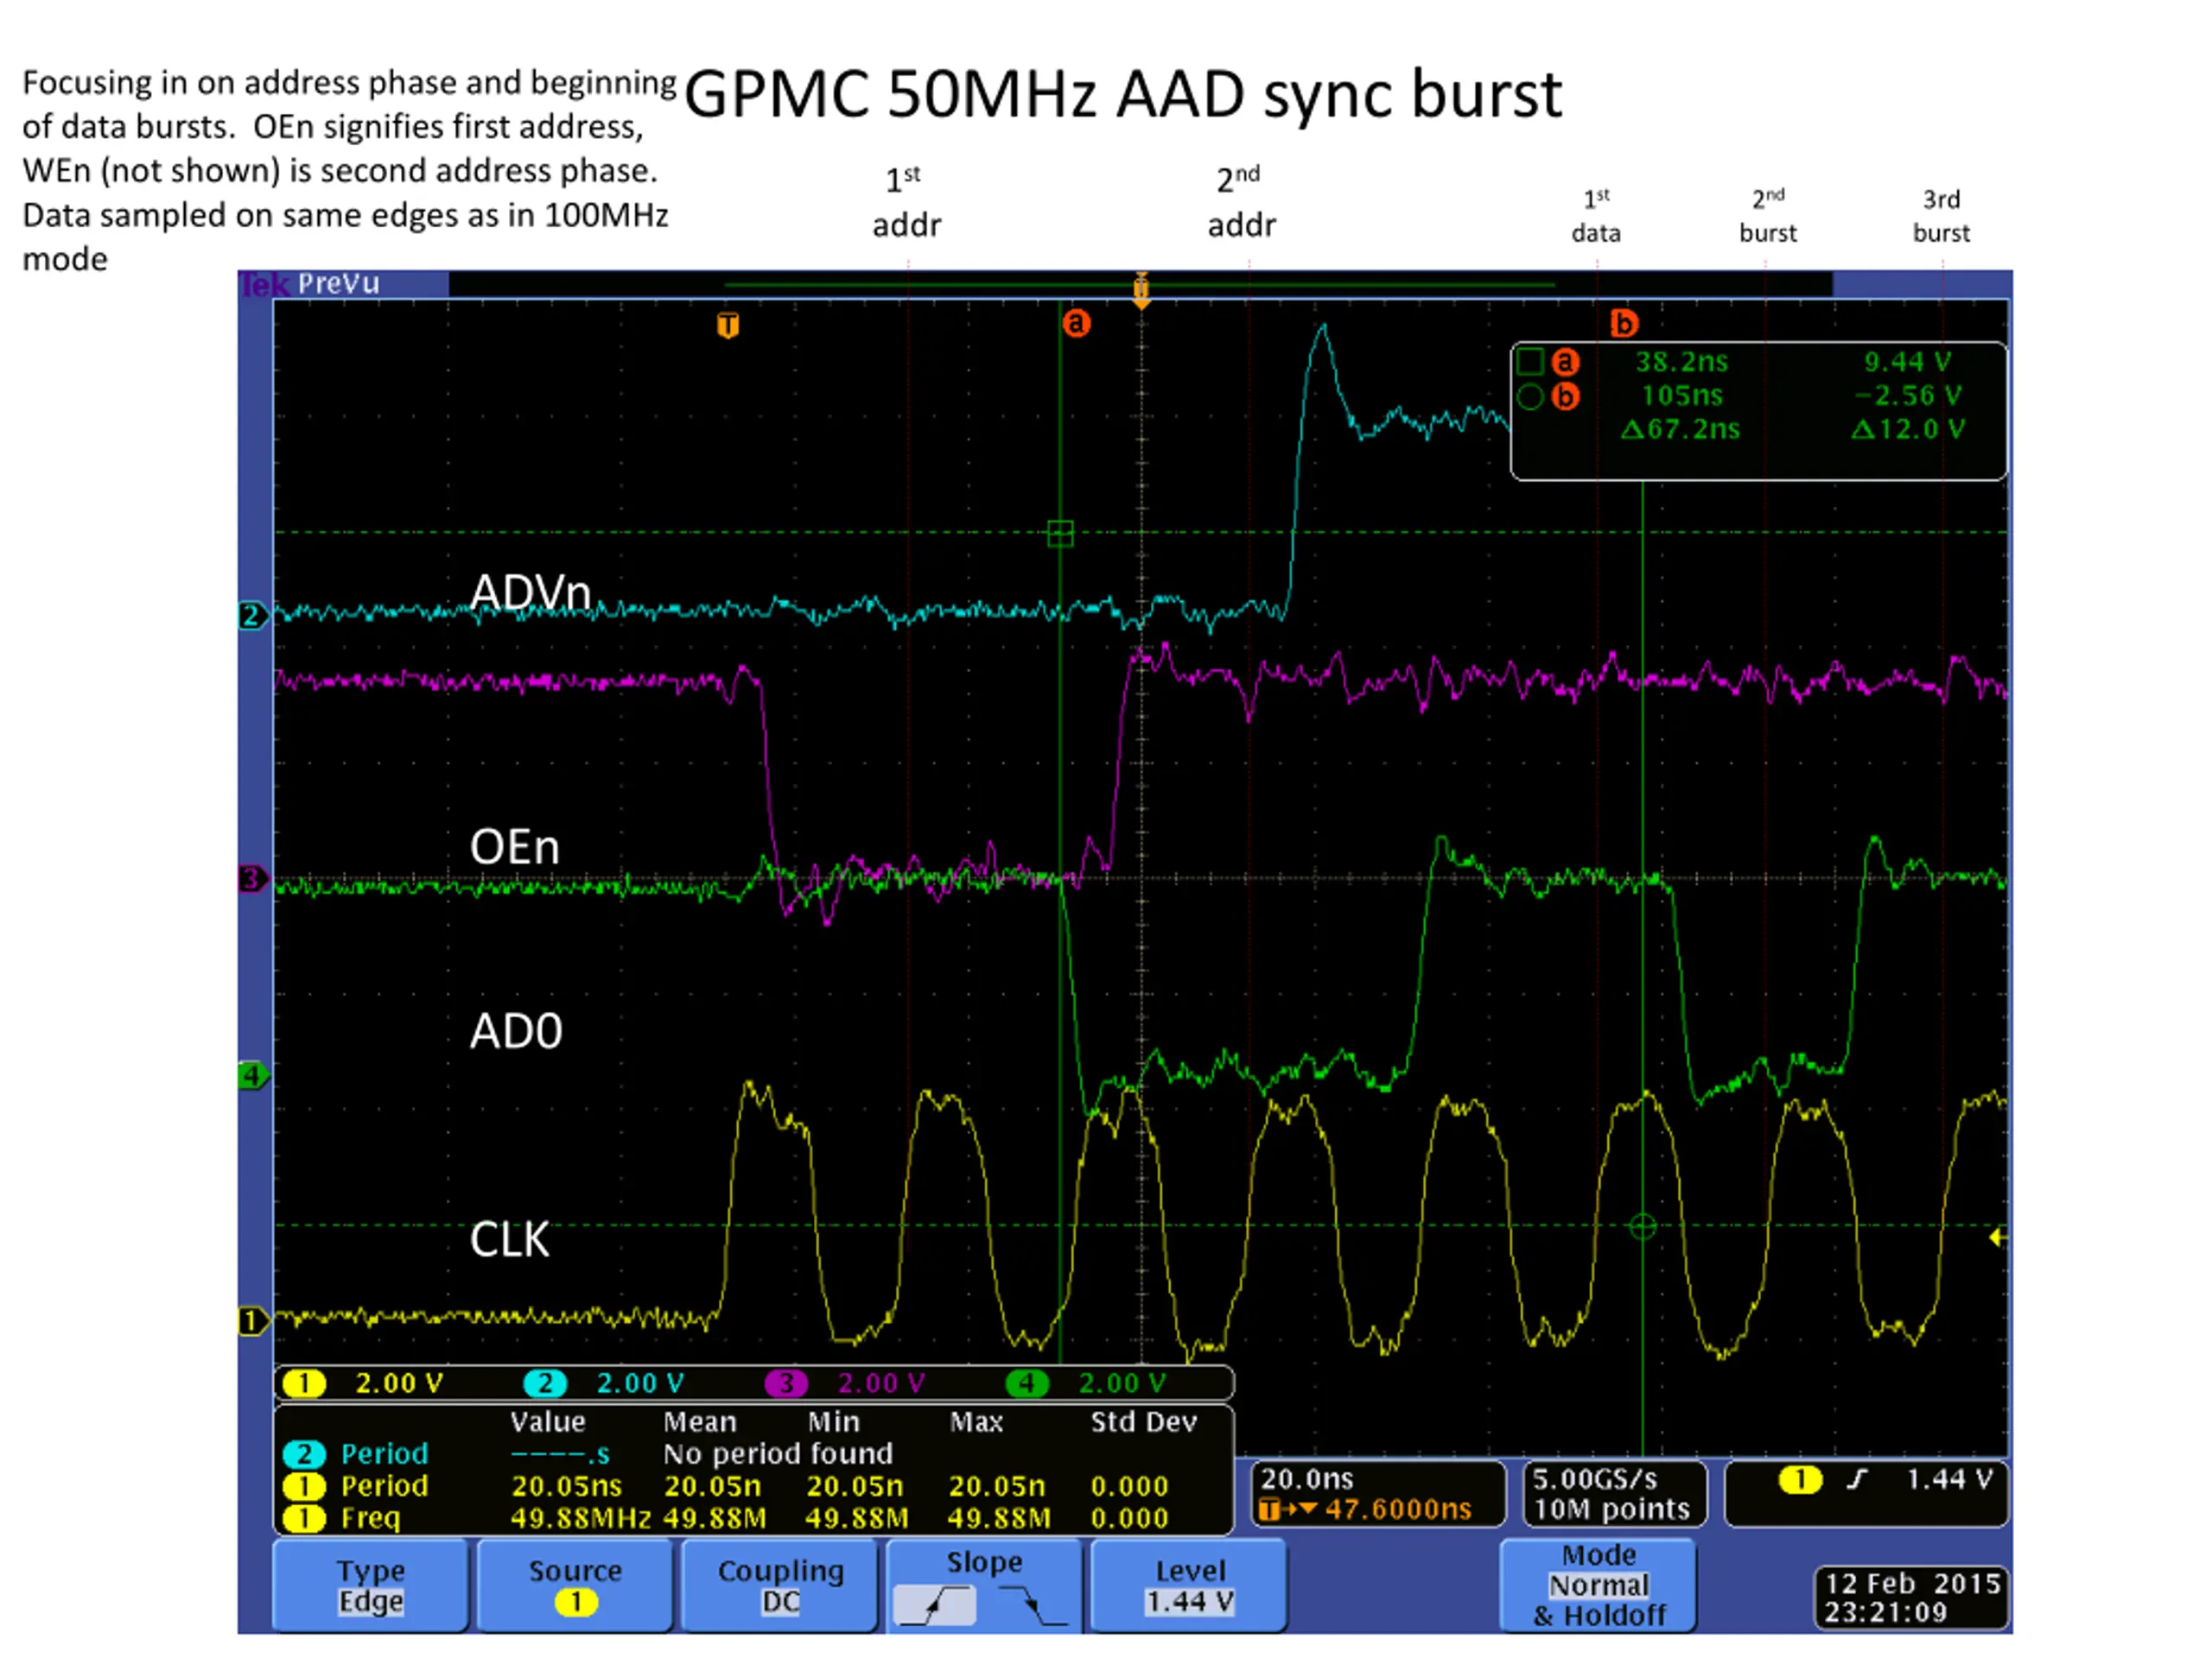Click the No period found message
Screen dimensions: 2212x1658
(778, 1454)
